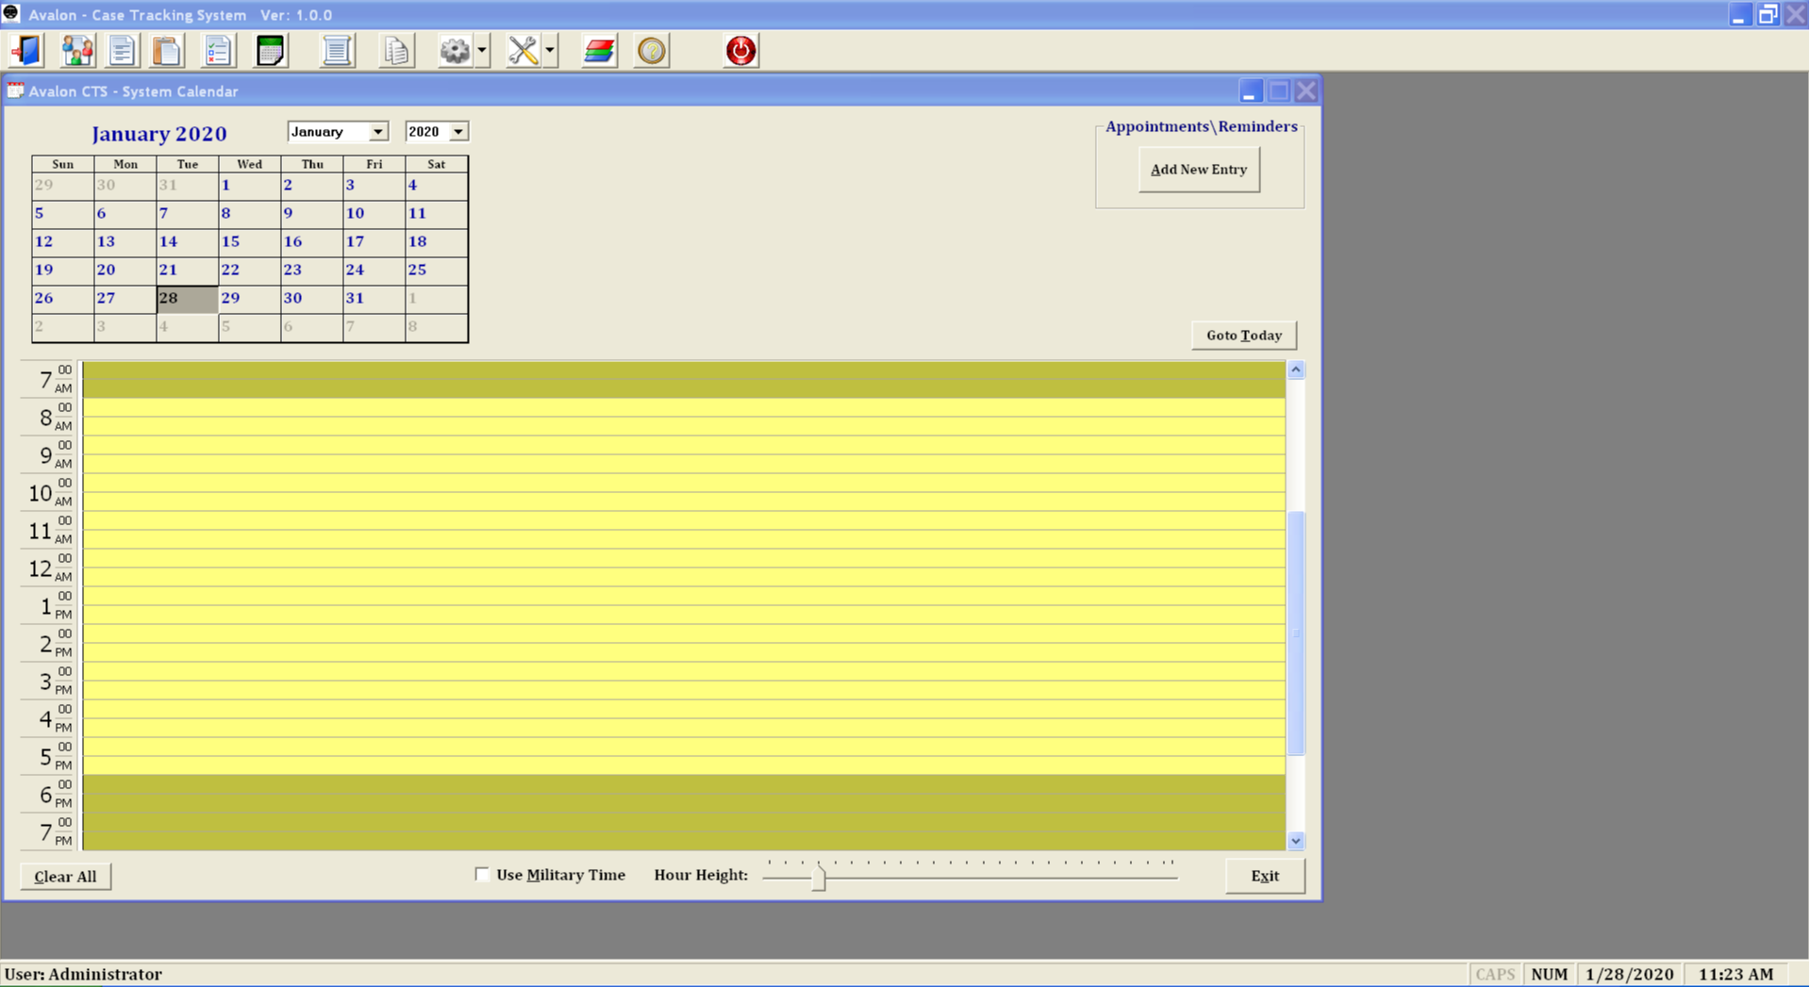Image resolution: width=1810 pixels, height=987 pixels.
Task: Select January 1 on the calendar
Action: 249,185
